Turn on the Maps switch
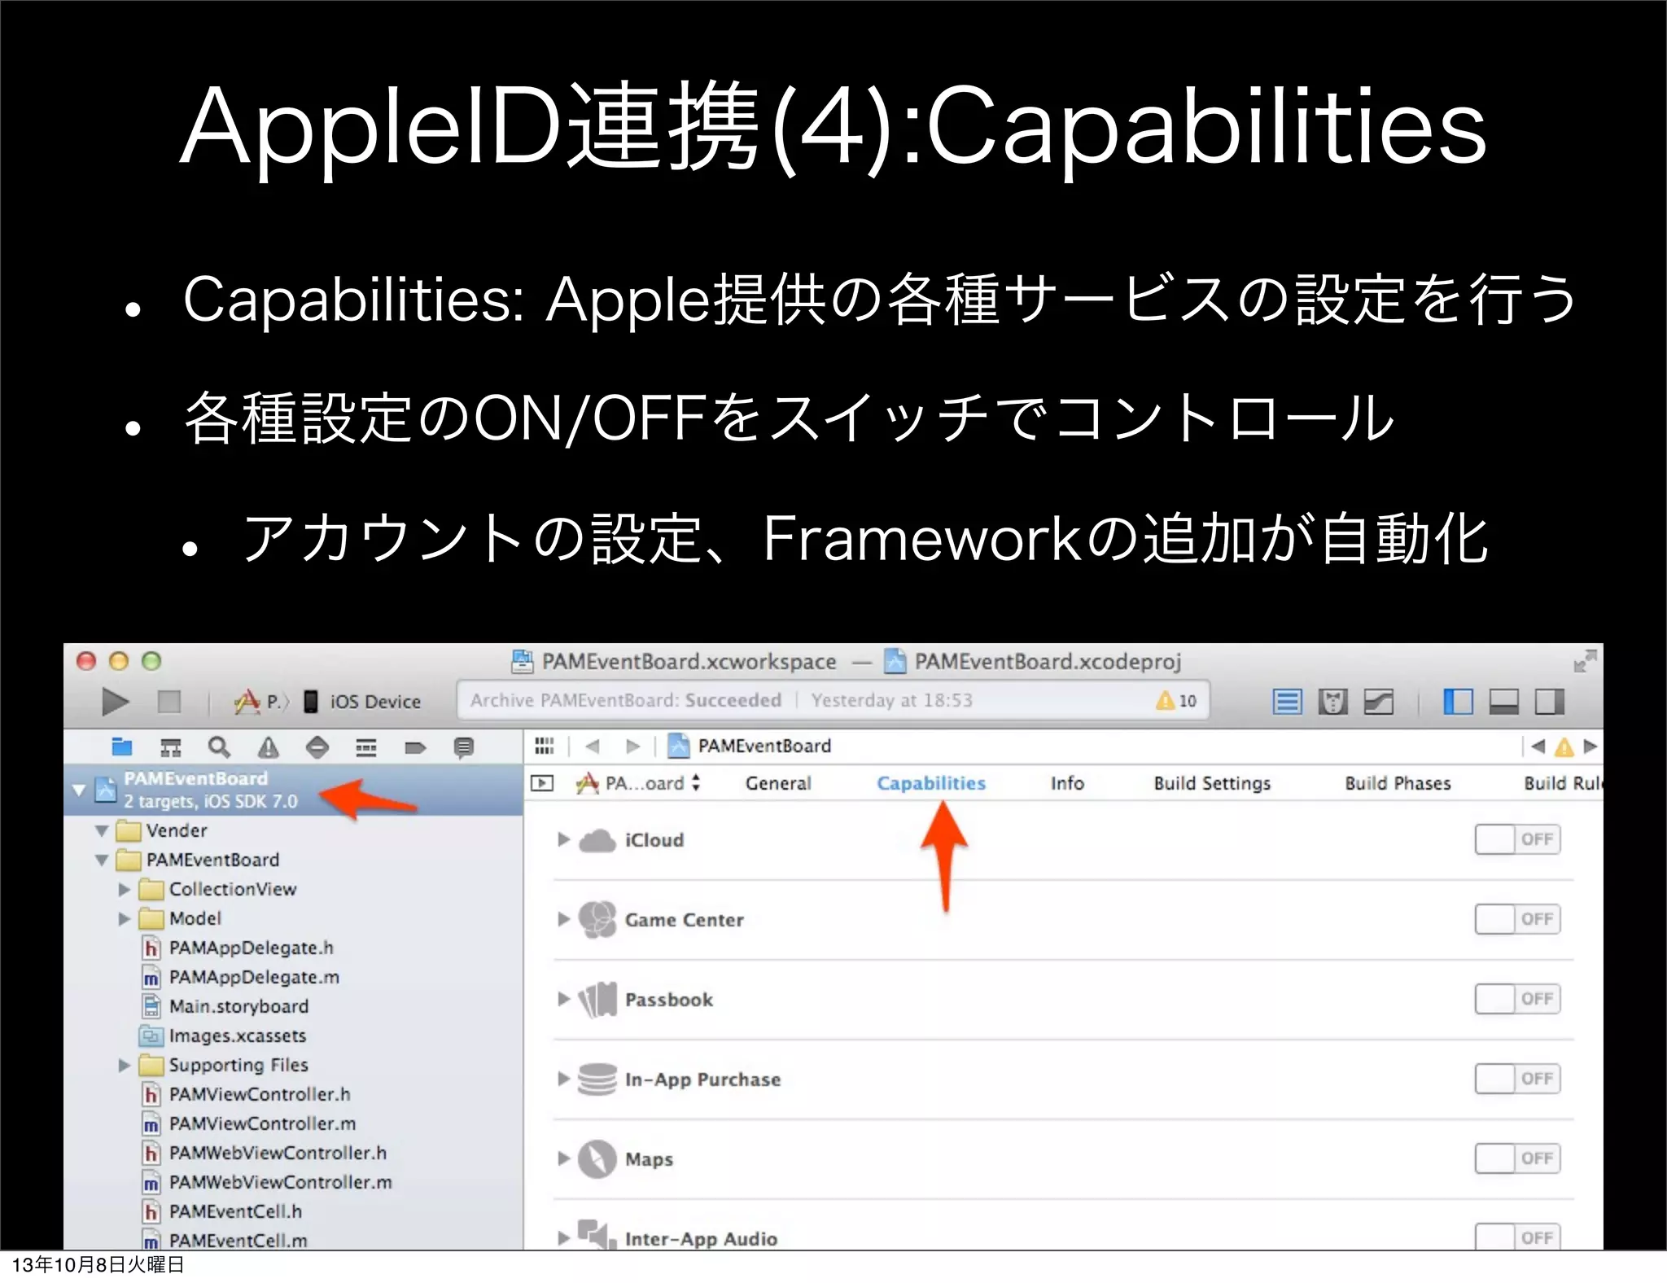 tap(1517, 1158)
